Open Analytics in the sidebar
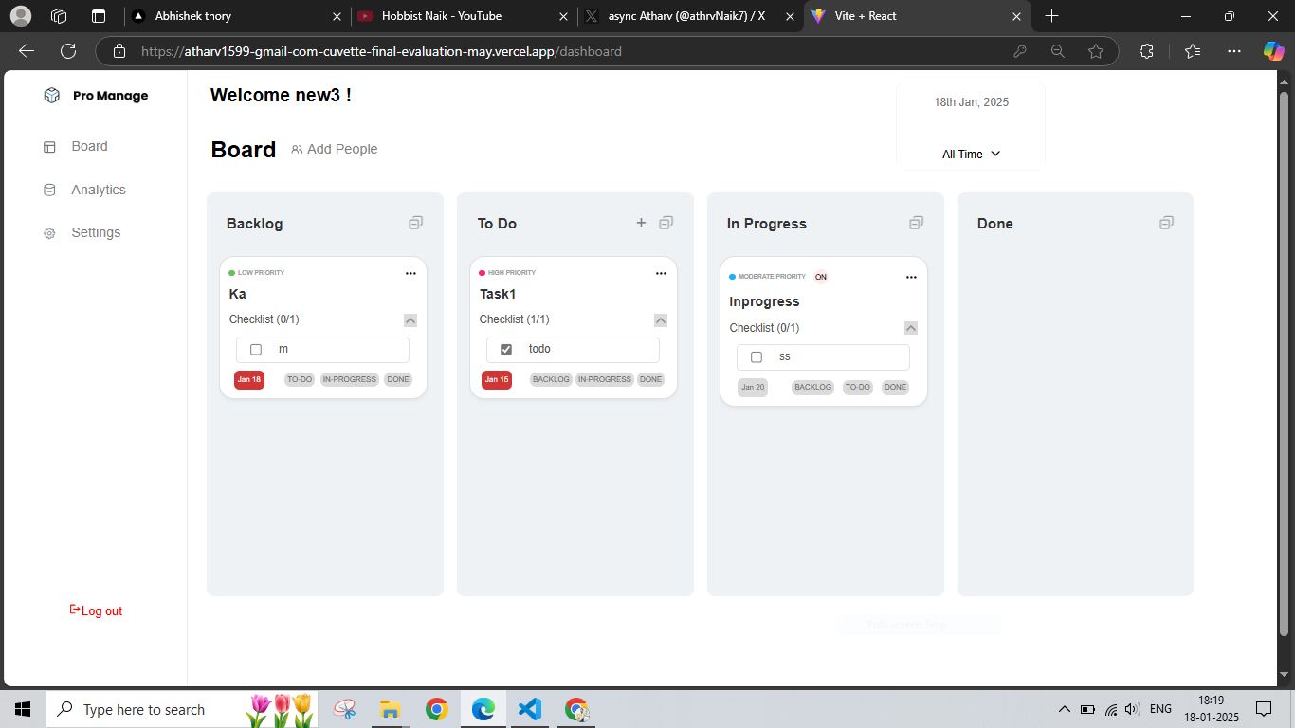Image resolution: width=1295 pixels, height=728 pixels. [x=98, y=190]
